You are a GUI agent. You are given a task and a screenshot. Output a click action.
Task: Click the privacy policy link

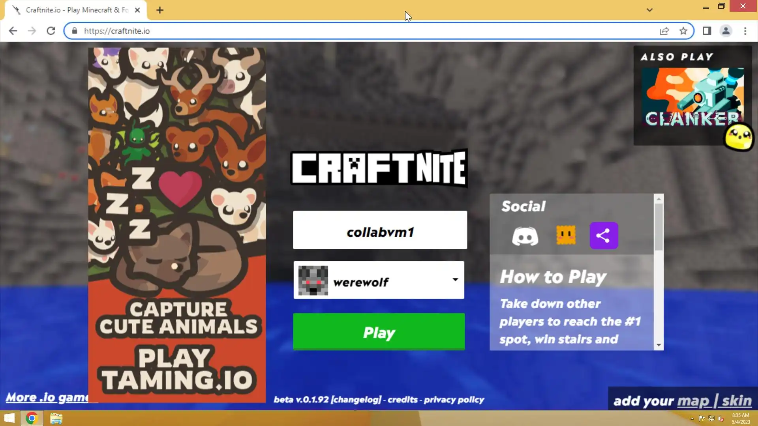click(x=454, y=400)
